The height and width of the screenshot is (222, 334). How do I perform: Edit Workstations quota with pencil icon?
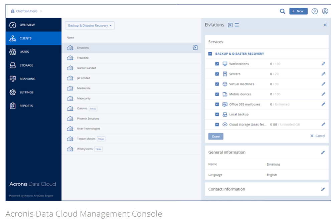(323, 64)
